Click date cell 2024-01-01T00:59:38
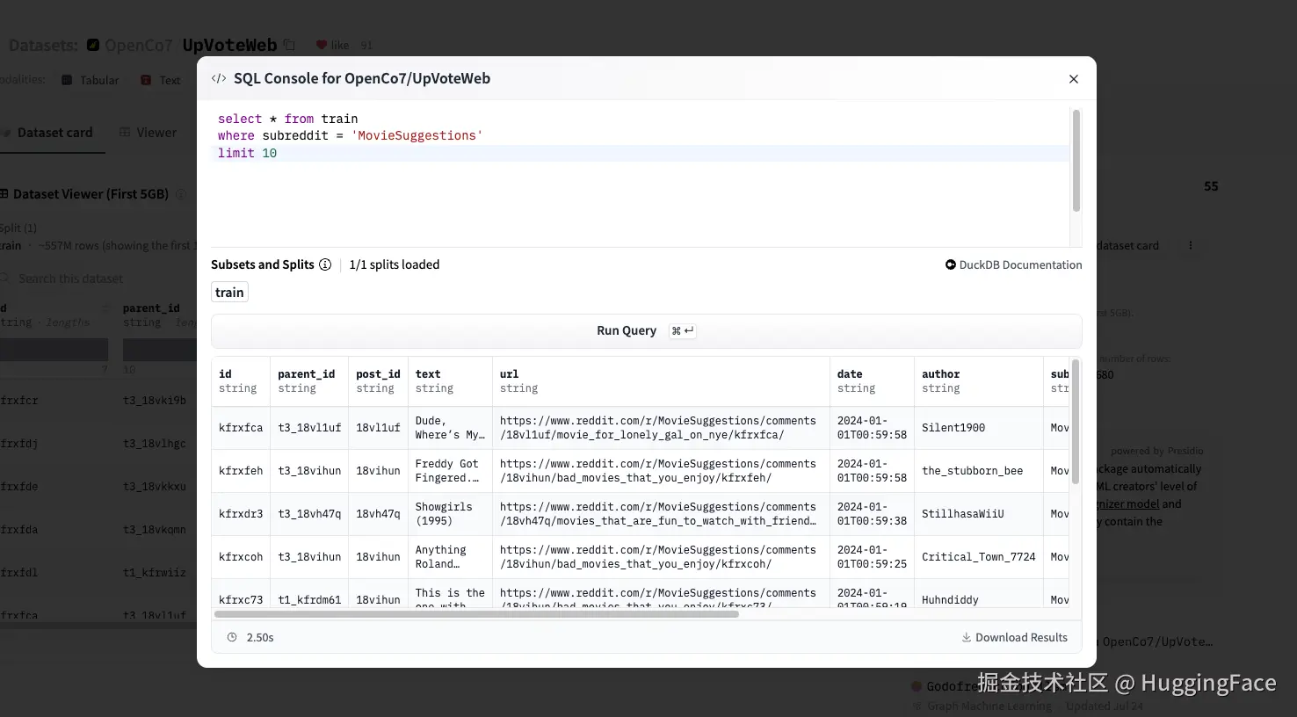 point(872,514)
